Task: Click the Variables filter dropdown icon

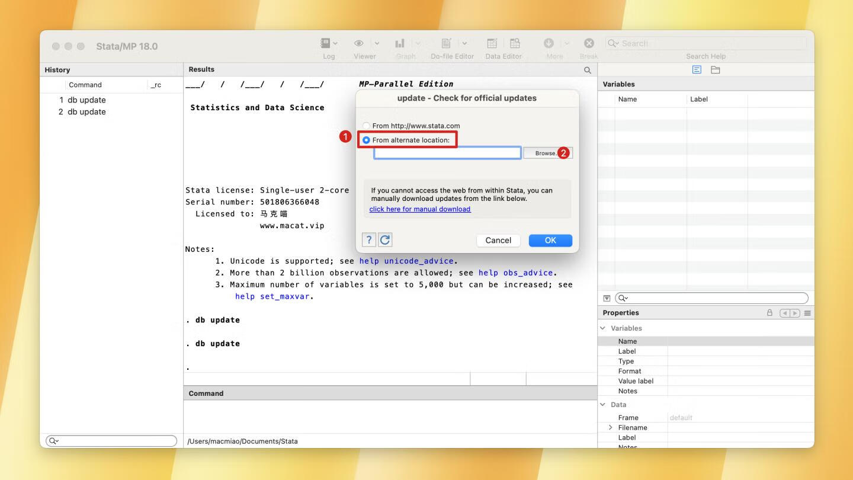Action: (x=607, y=298)
